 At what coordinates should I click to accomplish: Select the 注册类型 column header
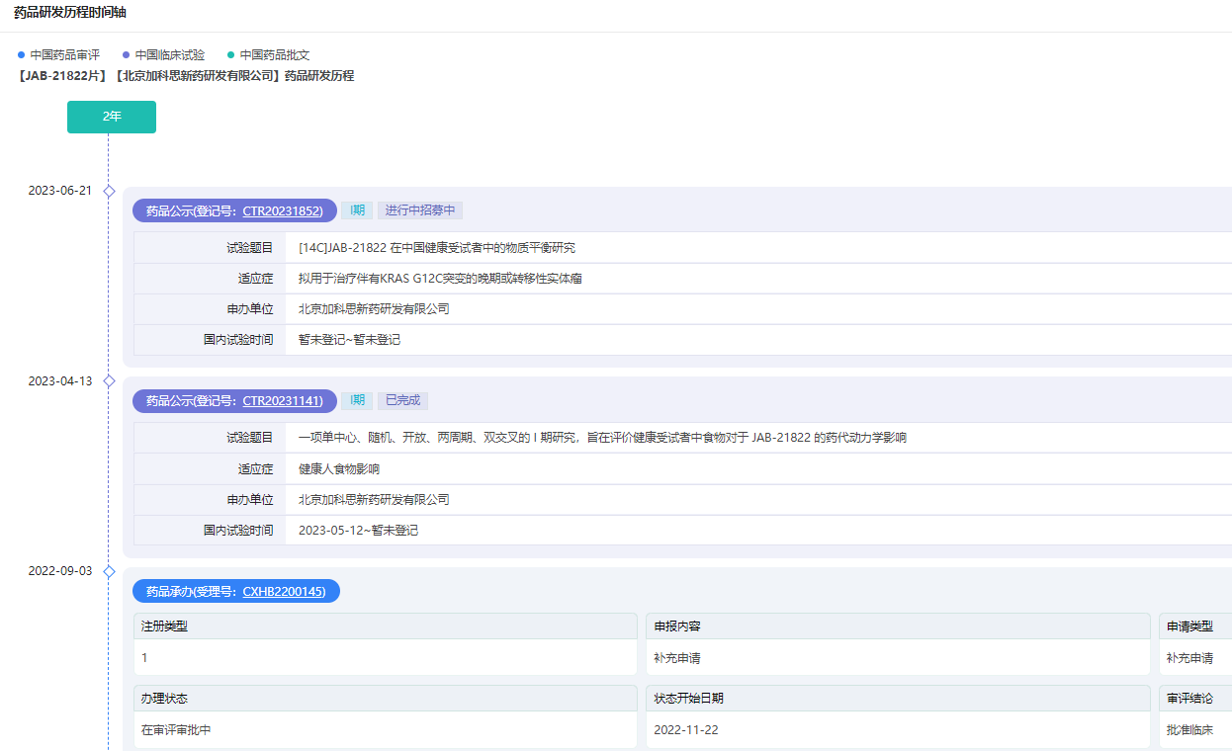tap(164, 626)
